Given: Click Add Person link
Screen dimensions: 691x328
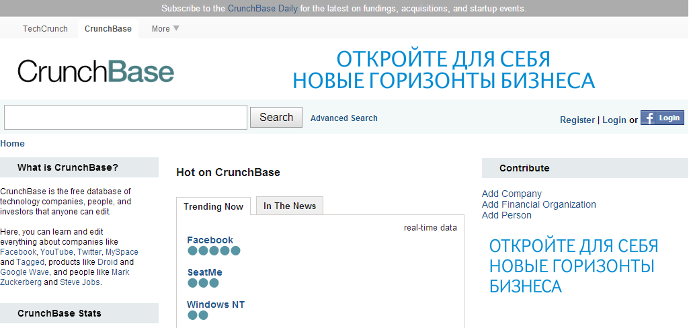Looking at the screenshot, I should coord(507,215).
